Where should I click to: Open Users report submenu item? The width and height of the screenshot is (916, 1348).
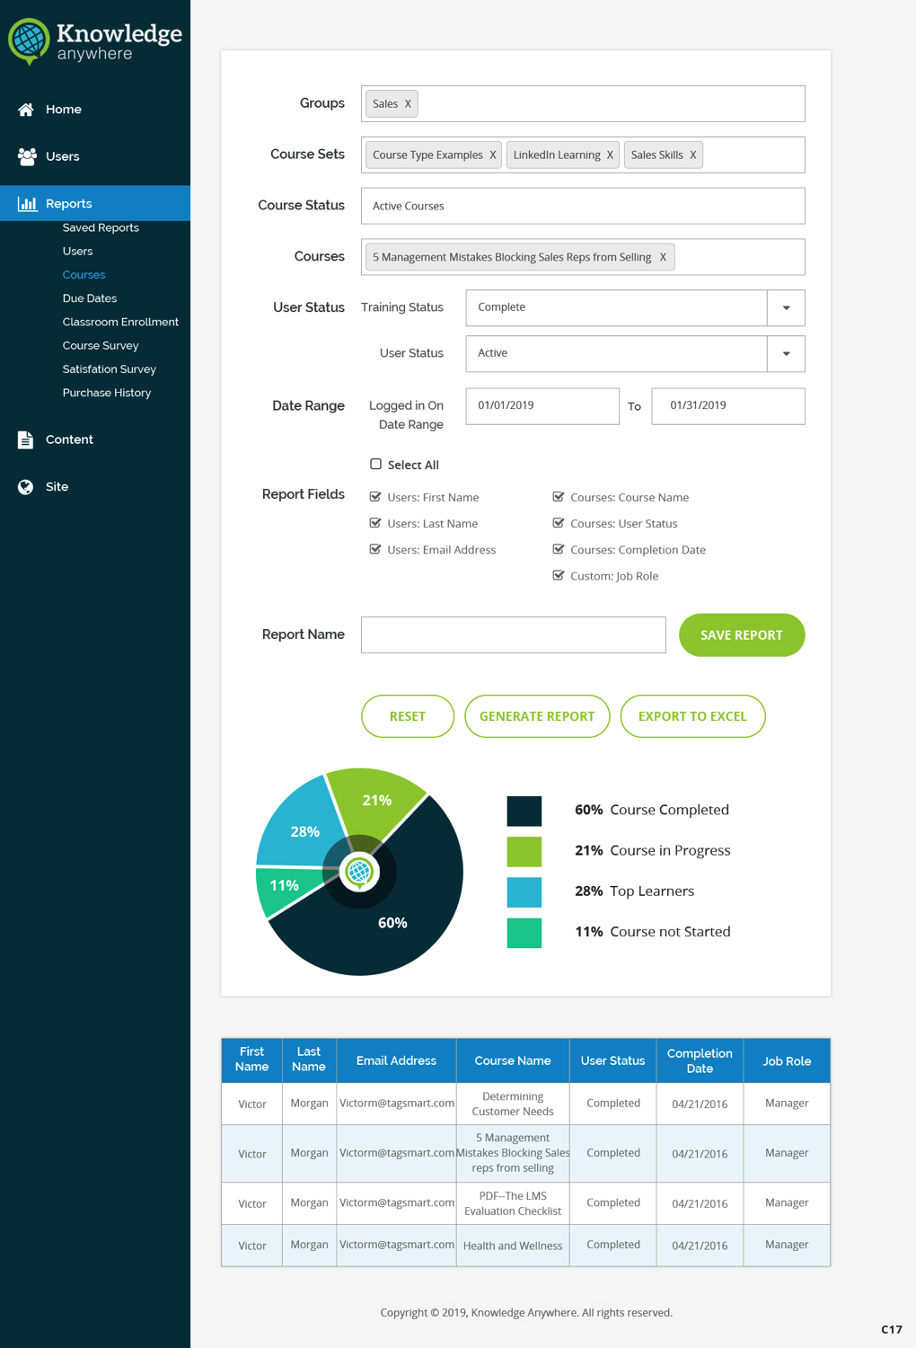[77, 252]
